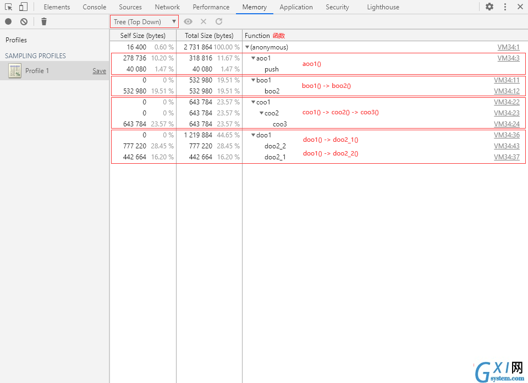The width and height of the screenshot is (528, 383).
Task: Open source link VM34:37
Action: click(x=507, y=157)
